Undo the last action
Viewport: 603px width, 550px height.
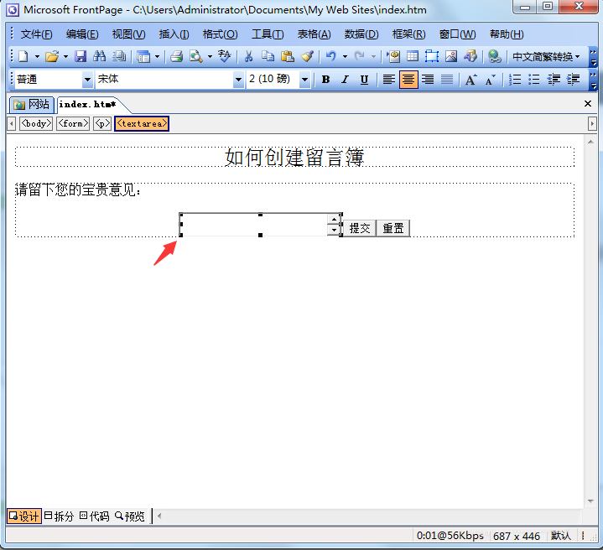(330, 56)
